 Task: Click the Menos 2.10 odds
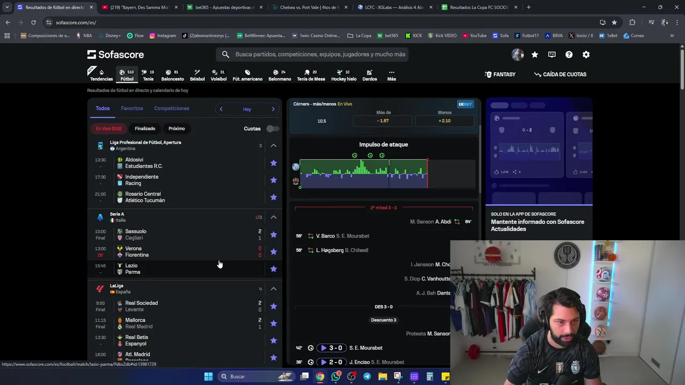click(444, 121)
